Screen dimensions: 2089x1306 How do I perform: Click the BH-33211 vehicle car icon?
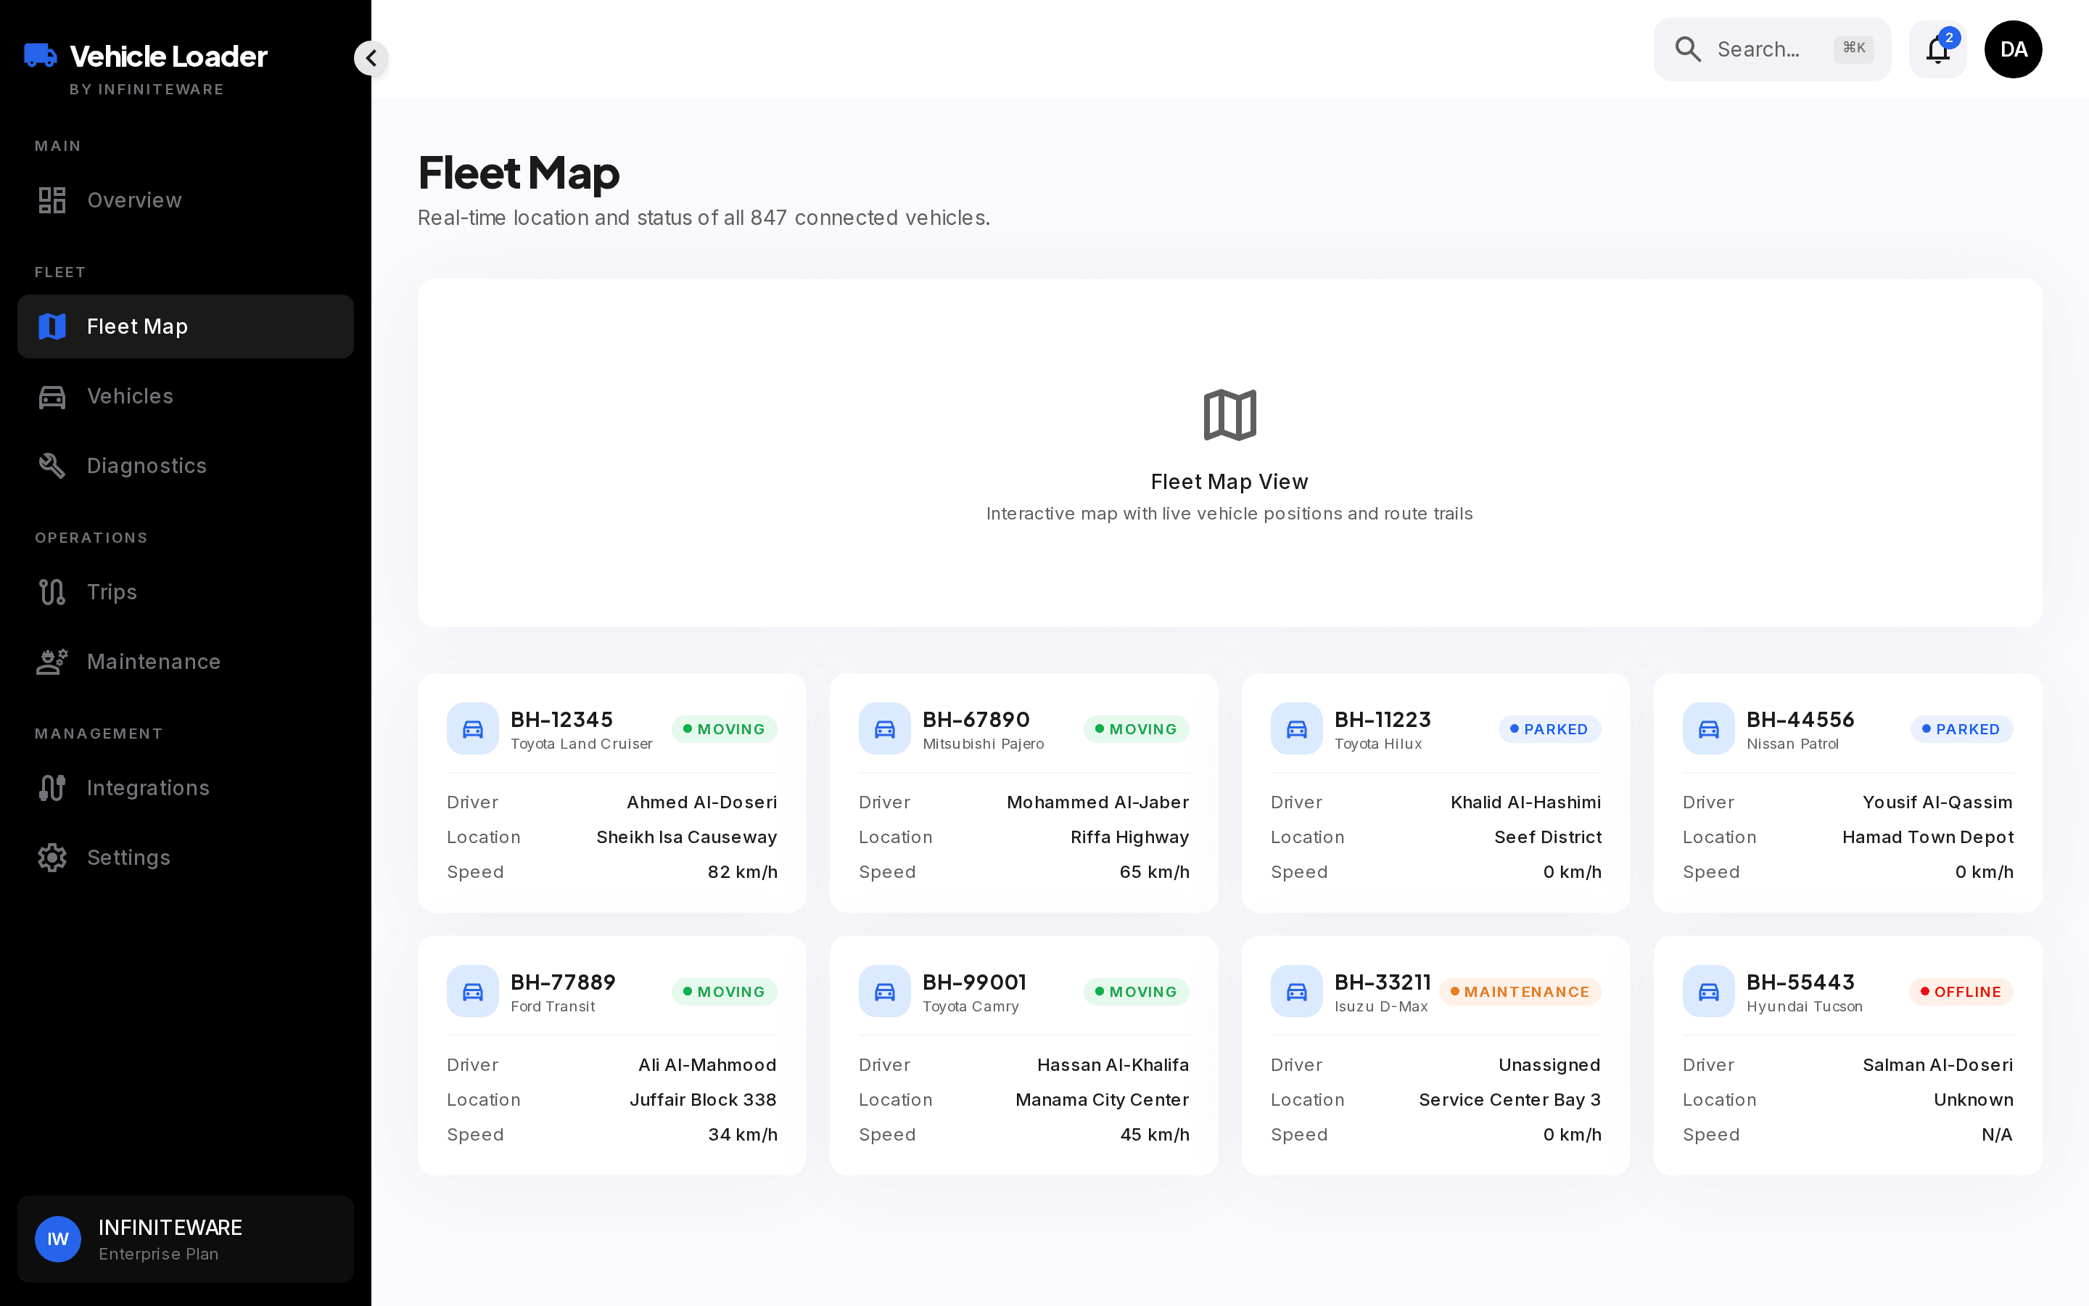click(1295, 992)
